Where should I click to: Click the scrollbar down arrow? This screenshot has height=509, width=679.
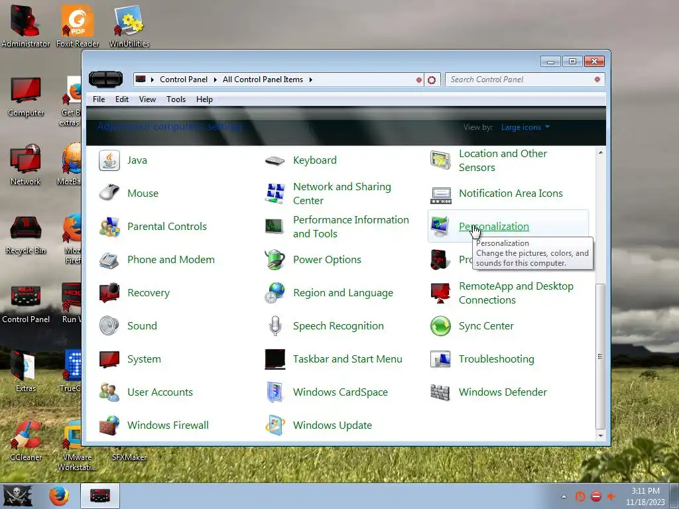601,436
